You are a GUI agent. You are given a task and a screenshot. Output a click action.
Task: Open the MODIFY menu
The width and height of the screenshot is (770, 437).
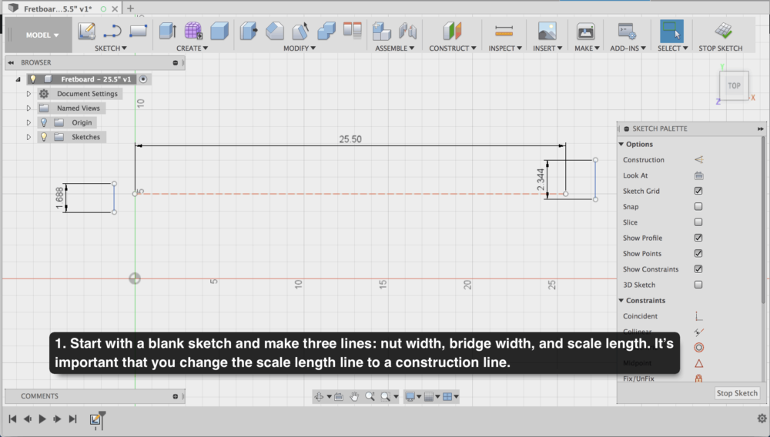299,48
